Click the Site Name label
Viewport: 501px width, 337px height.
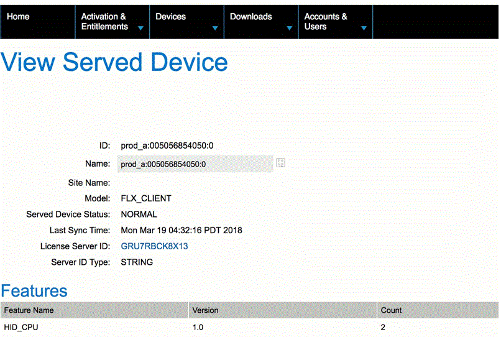click(x=89, y=183)
